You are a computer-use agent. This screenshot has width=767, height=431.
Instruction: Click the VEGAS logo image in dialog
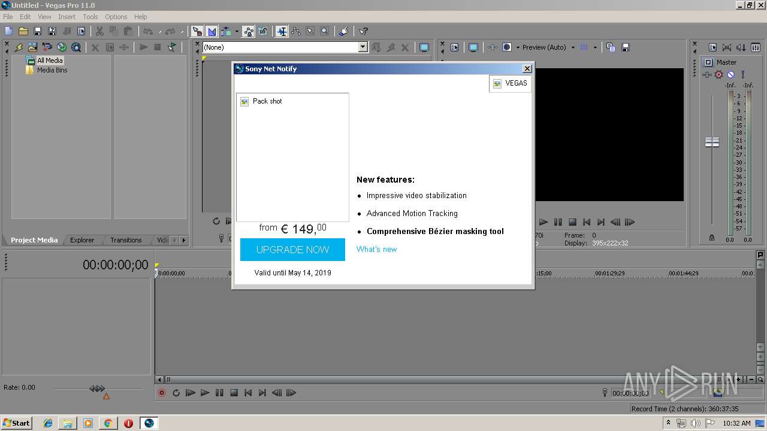510,83
